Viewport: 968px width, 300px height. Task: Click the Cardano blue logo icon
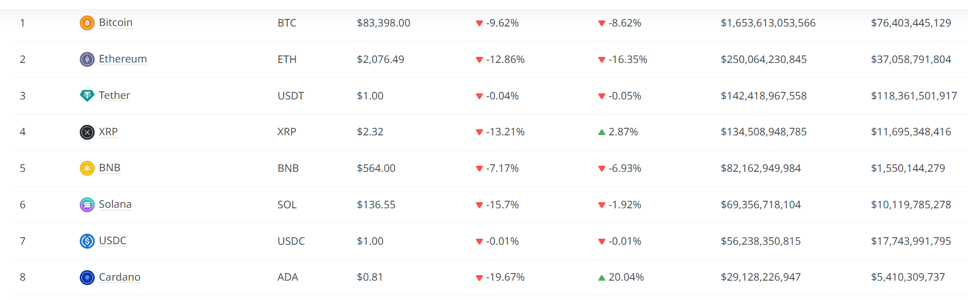click(x=87, y=277)
